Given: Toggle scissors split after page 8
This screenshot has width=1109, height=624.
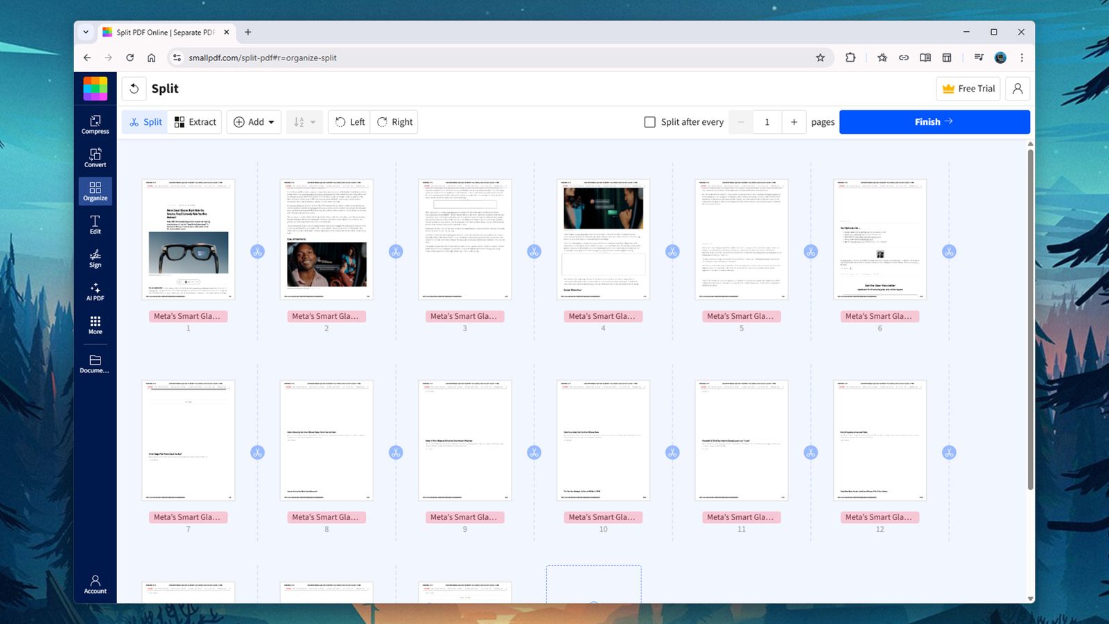Looking at the screenshot, I should pos(396,453).
